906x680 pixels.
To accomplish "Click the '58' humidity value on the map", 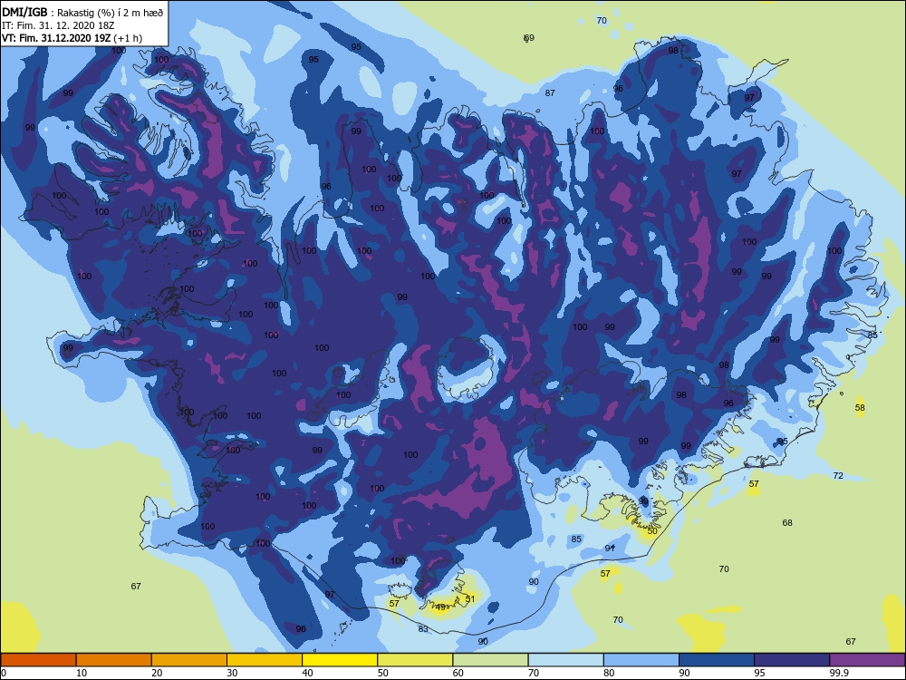I will coord(860,408).
